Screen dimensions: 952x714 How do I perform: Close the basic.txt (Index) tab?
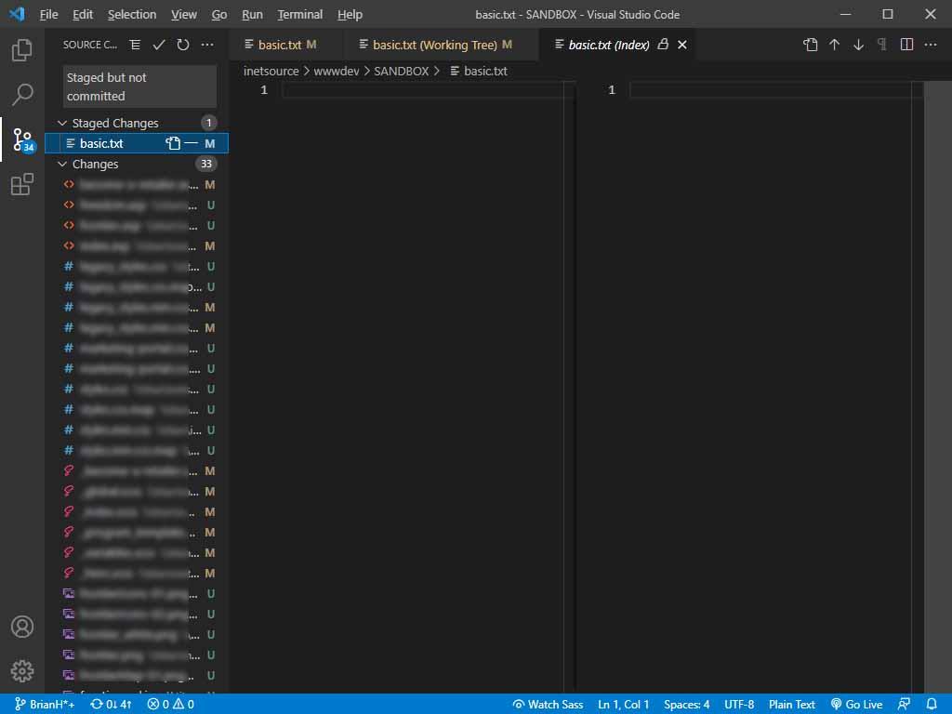coord(681,45)
